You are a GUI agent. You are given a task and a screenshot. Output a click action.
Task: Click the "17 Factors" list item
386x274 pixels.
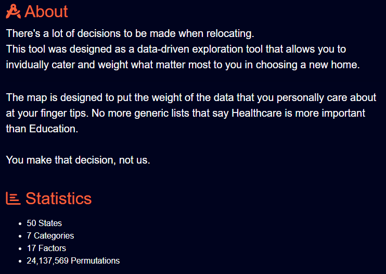click(x=46, y=248)
